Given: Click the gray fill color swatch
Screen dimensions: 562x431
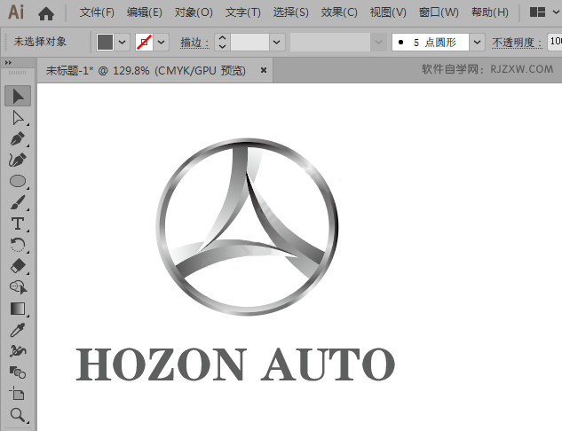Looking at the screenshot, I should pos(105,43).
